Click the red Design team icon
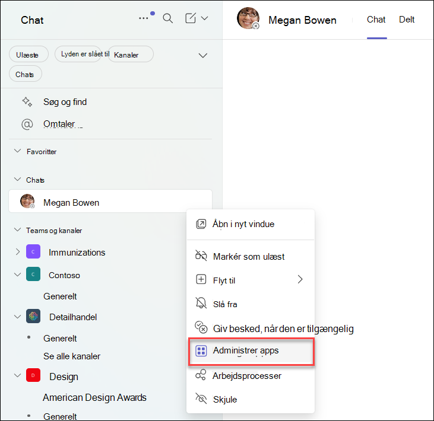This screenshot has height=421, width=434. 33,375
